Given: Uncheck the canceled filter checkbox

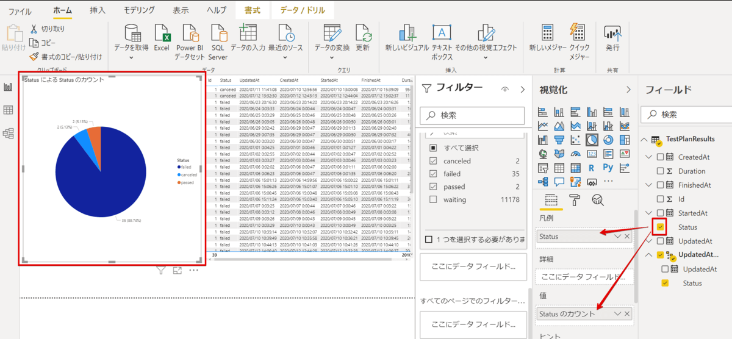Looking at the screenshot, I should 433,161.
